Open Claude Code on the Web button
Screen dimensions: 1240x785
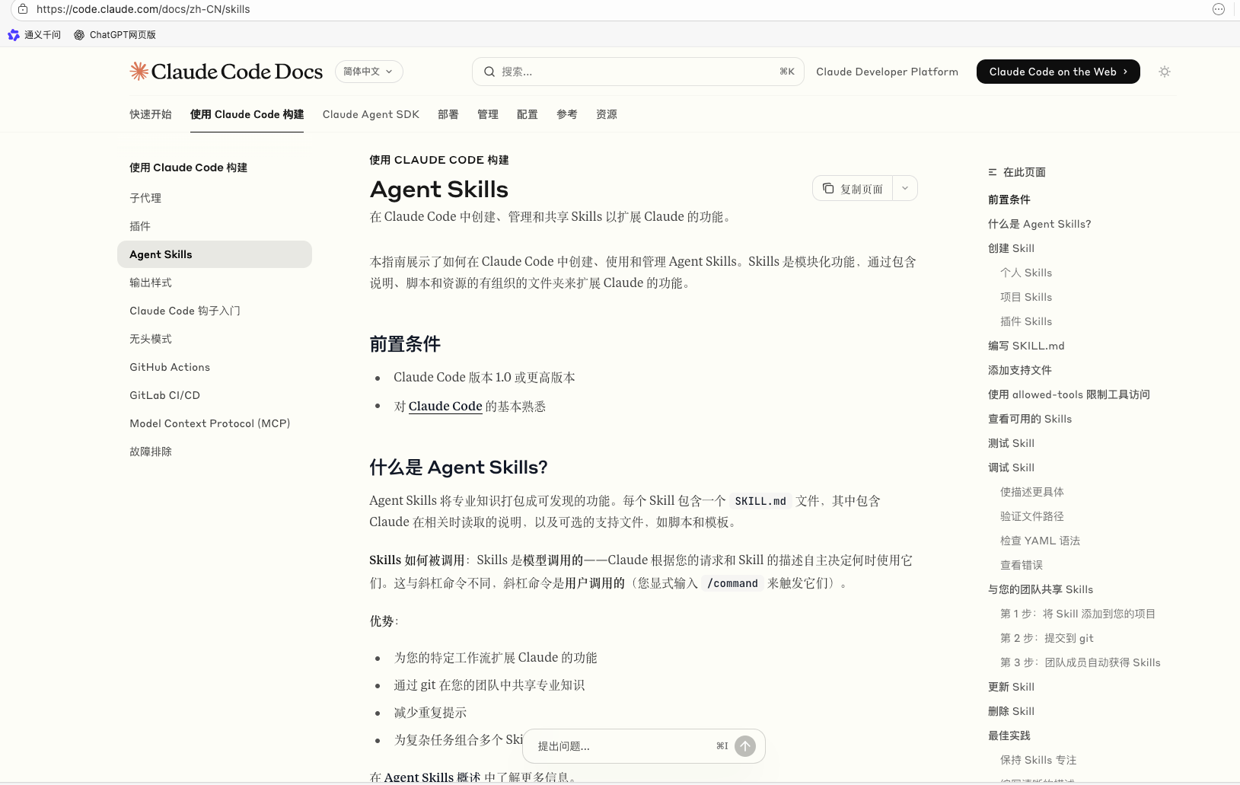pyautogui.click(x=1057, y=72)
